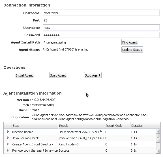Sort by the Result column header
This screenshot has height=157, width=163.
(81, 126)
